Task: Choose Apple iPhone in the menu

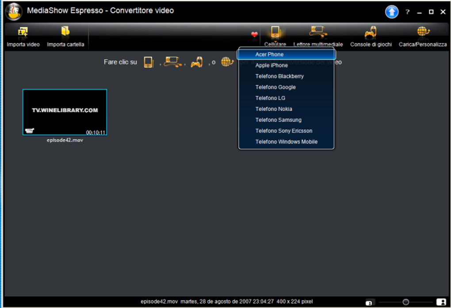Action: pyautogui.click(x=286, y=65)
